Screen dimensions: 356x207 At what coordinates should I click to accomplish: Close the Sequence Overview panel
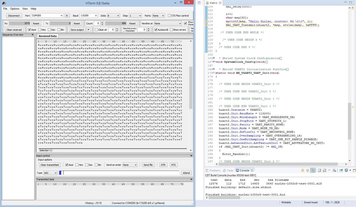32,35
